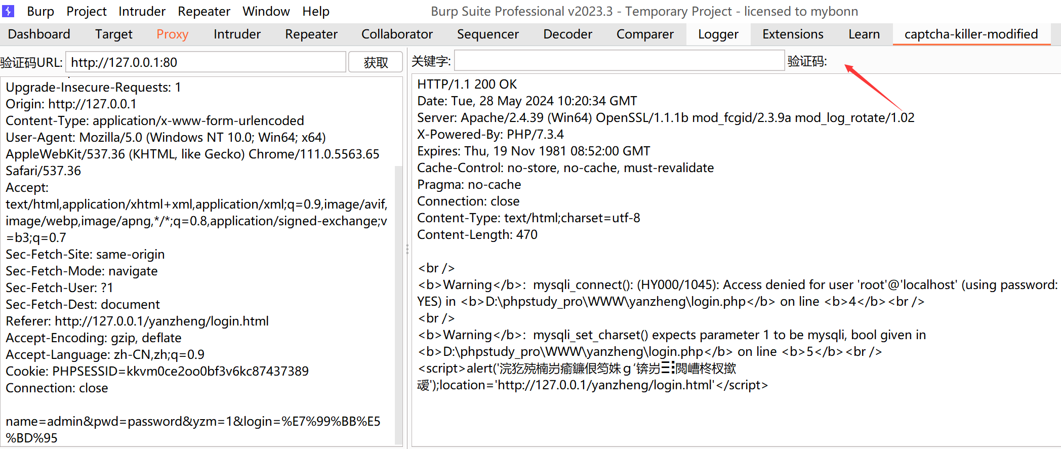Click the Cookie PHPSESSID line in request
This screenshot has width=1061, height=449.
pos(157,371)
